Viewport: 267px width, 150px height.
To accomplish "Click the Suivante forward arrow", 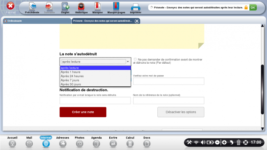I will coord(49,7).
